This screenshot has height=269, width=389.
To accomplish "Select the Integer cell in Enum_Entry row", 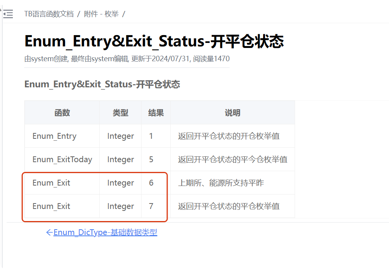I will click(x=120, y=136).
